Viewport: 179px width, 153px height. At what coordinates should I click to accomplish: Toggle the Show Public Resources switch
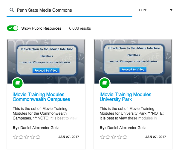coord(13,28)
